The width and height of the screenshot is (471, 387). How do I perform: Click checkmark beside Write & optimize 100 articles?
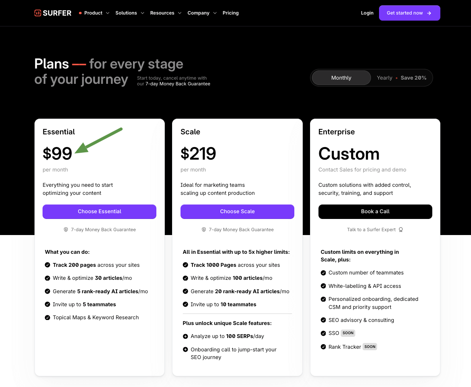185,278
